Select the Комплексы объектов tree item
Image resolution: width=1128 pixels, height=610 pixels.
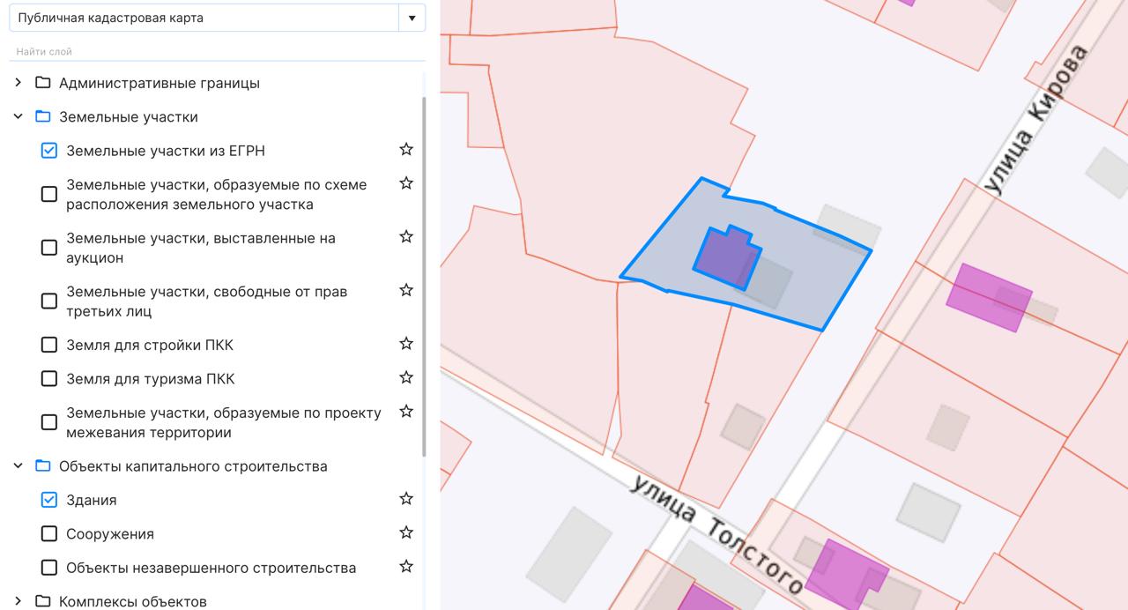[x=132, y=601]
